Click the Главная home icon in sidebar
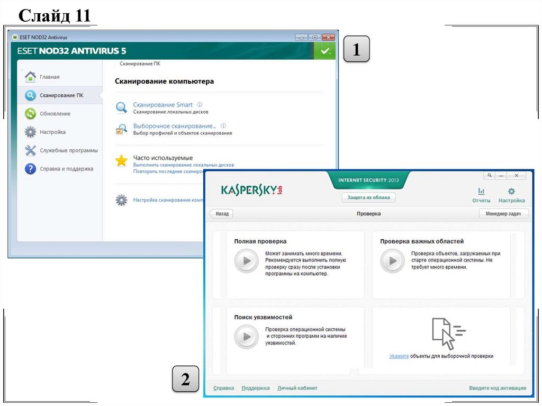 coord(30,77)
